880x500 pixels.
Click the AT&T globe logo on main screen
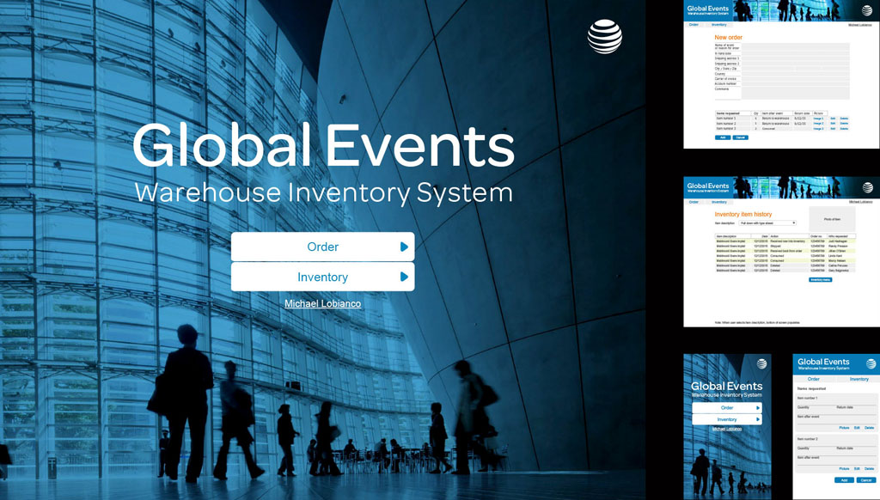[x=604, y=37]
